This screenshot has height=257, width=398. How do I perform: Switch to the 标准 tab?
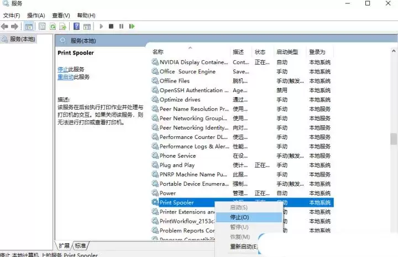[x=81, y=245]
